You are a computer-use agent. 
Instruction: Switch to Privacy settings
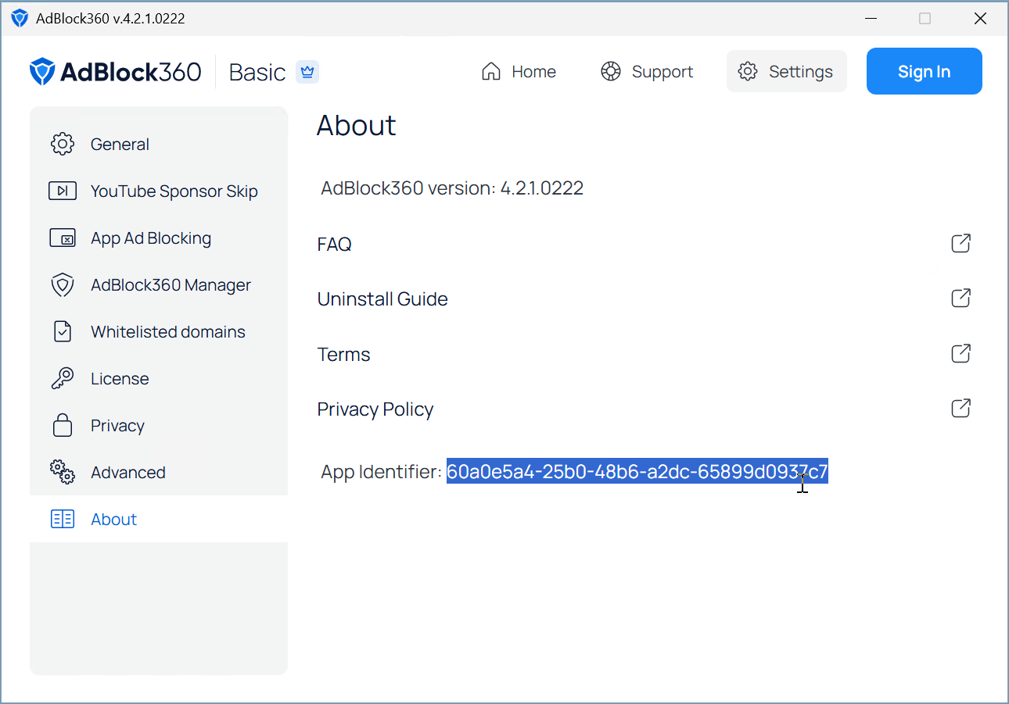coord(159,425)
